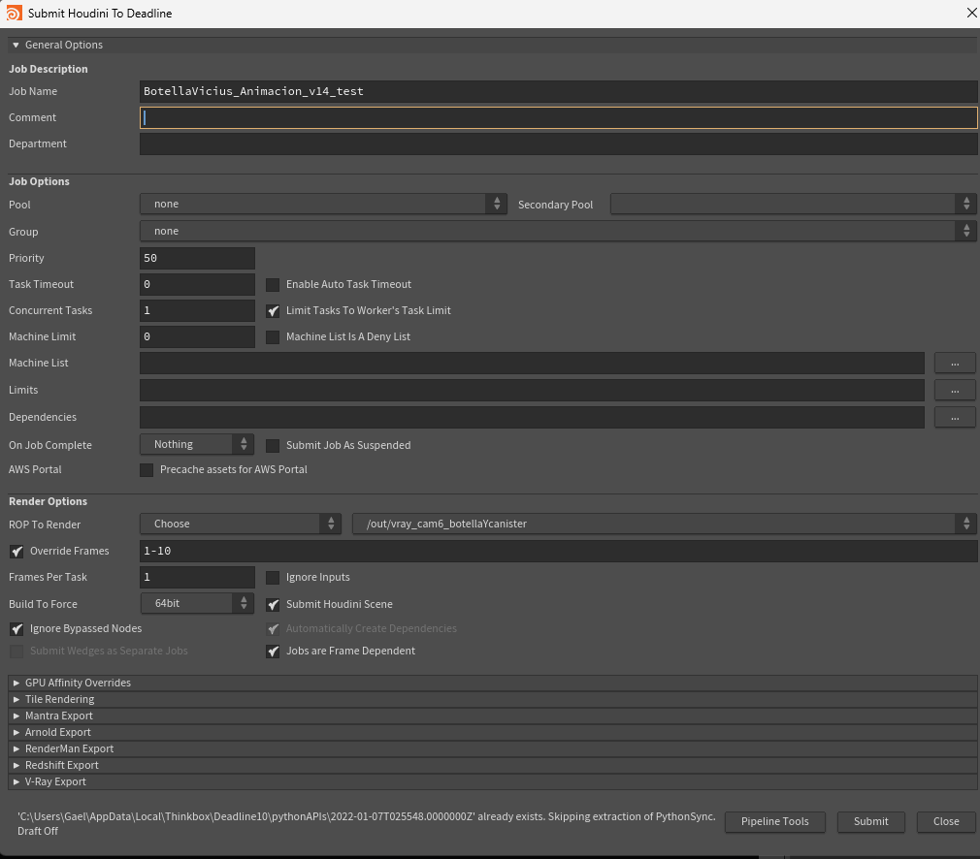
Task: Open the Group dropdown
Action: (x=558, y=231)
